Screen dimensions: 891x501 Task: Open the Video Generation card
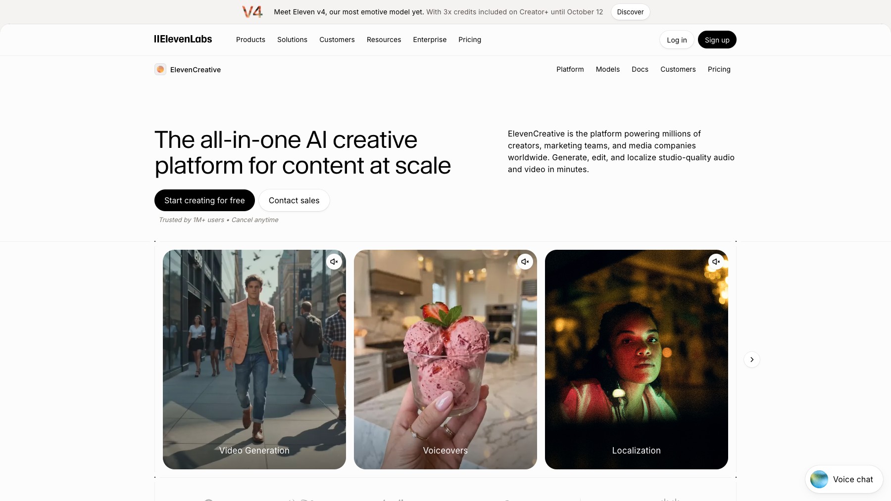254,360
